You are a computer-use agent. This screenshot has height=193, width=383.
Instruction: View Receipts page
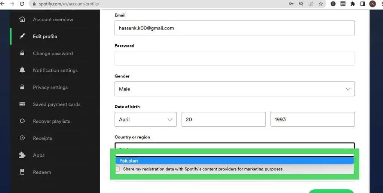point(43,138)
